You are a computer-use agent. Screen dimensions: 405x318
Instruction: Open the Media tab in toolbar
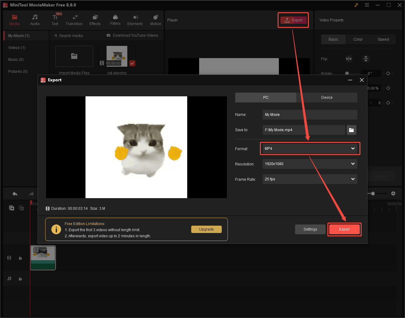pyautogui.click(x=14, y=20)
